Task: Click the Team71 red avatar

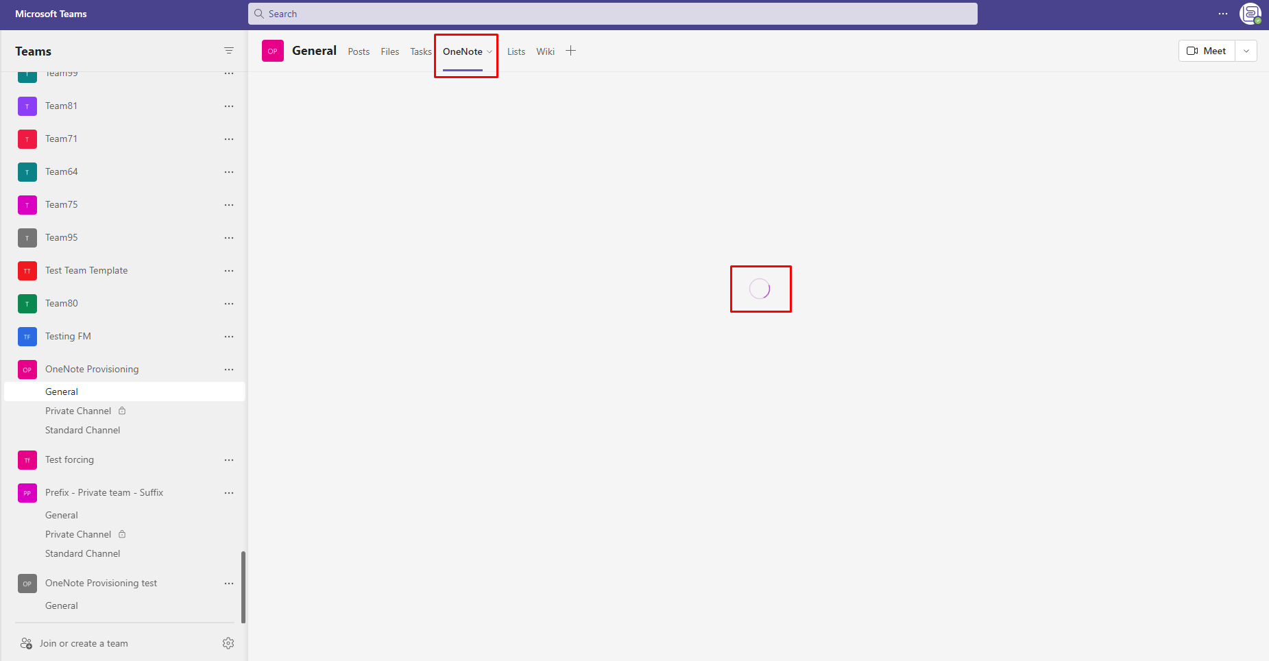Action: click(x=27, y=139)
